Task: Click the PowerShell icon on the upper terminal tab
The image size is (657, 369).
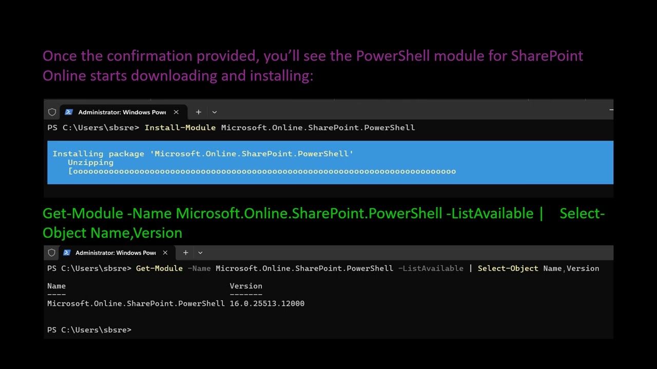Action: pos(68,112)
